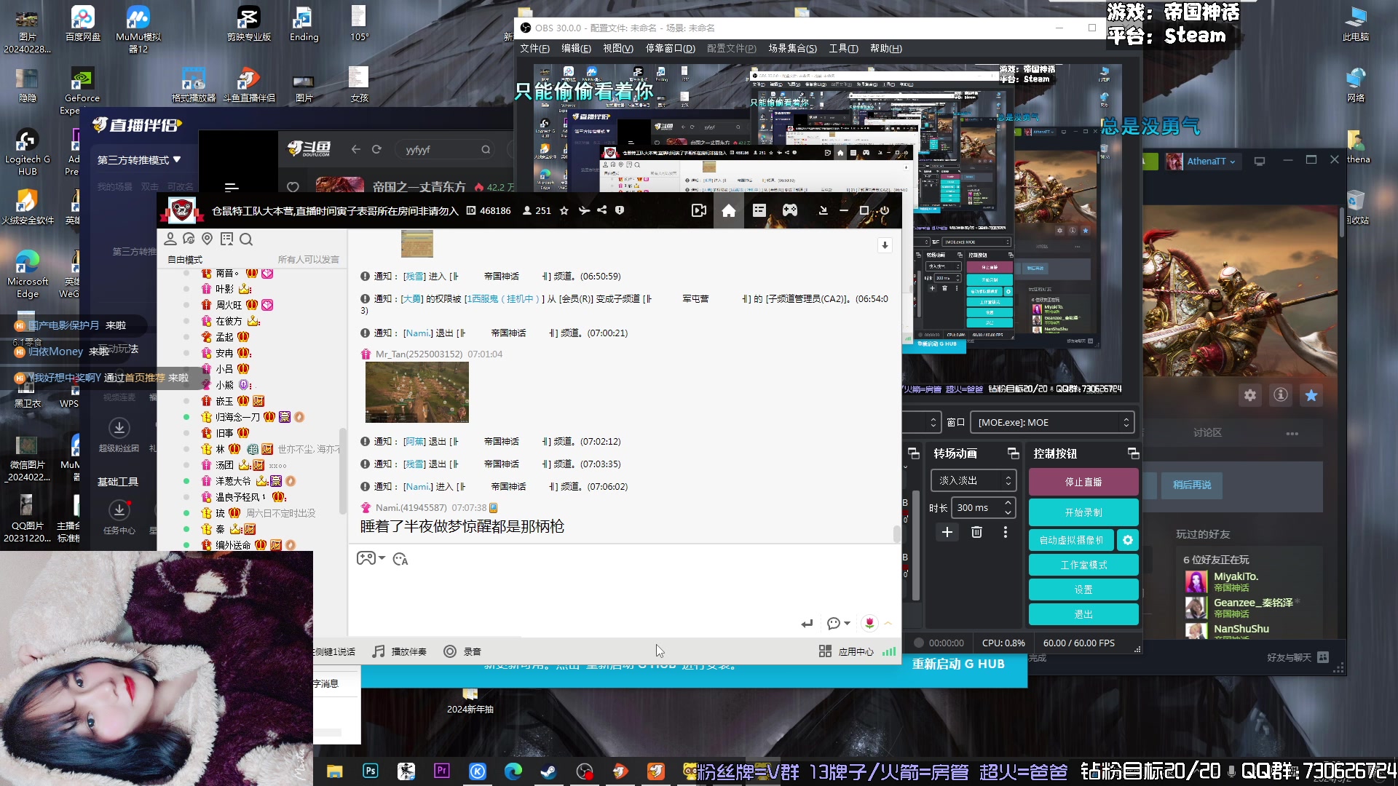
Task: Click the search magnifier above user list
Action: 246,239
